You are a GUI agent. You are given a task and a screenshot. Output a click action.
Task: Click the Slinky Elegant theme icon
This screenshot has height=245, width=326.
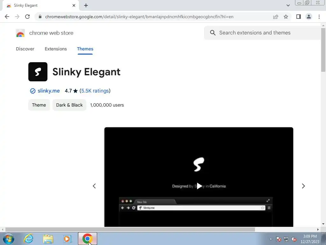[38, 72]
